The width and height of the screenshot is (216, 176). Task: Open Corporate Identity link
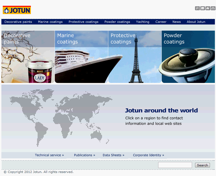coord(148,155)
